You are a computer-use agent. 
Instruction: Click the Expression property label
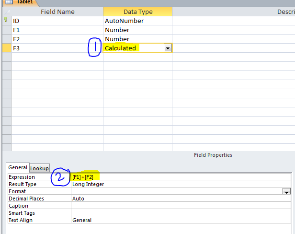point(22,177)
